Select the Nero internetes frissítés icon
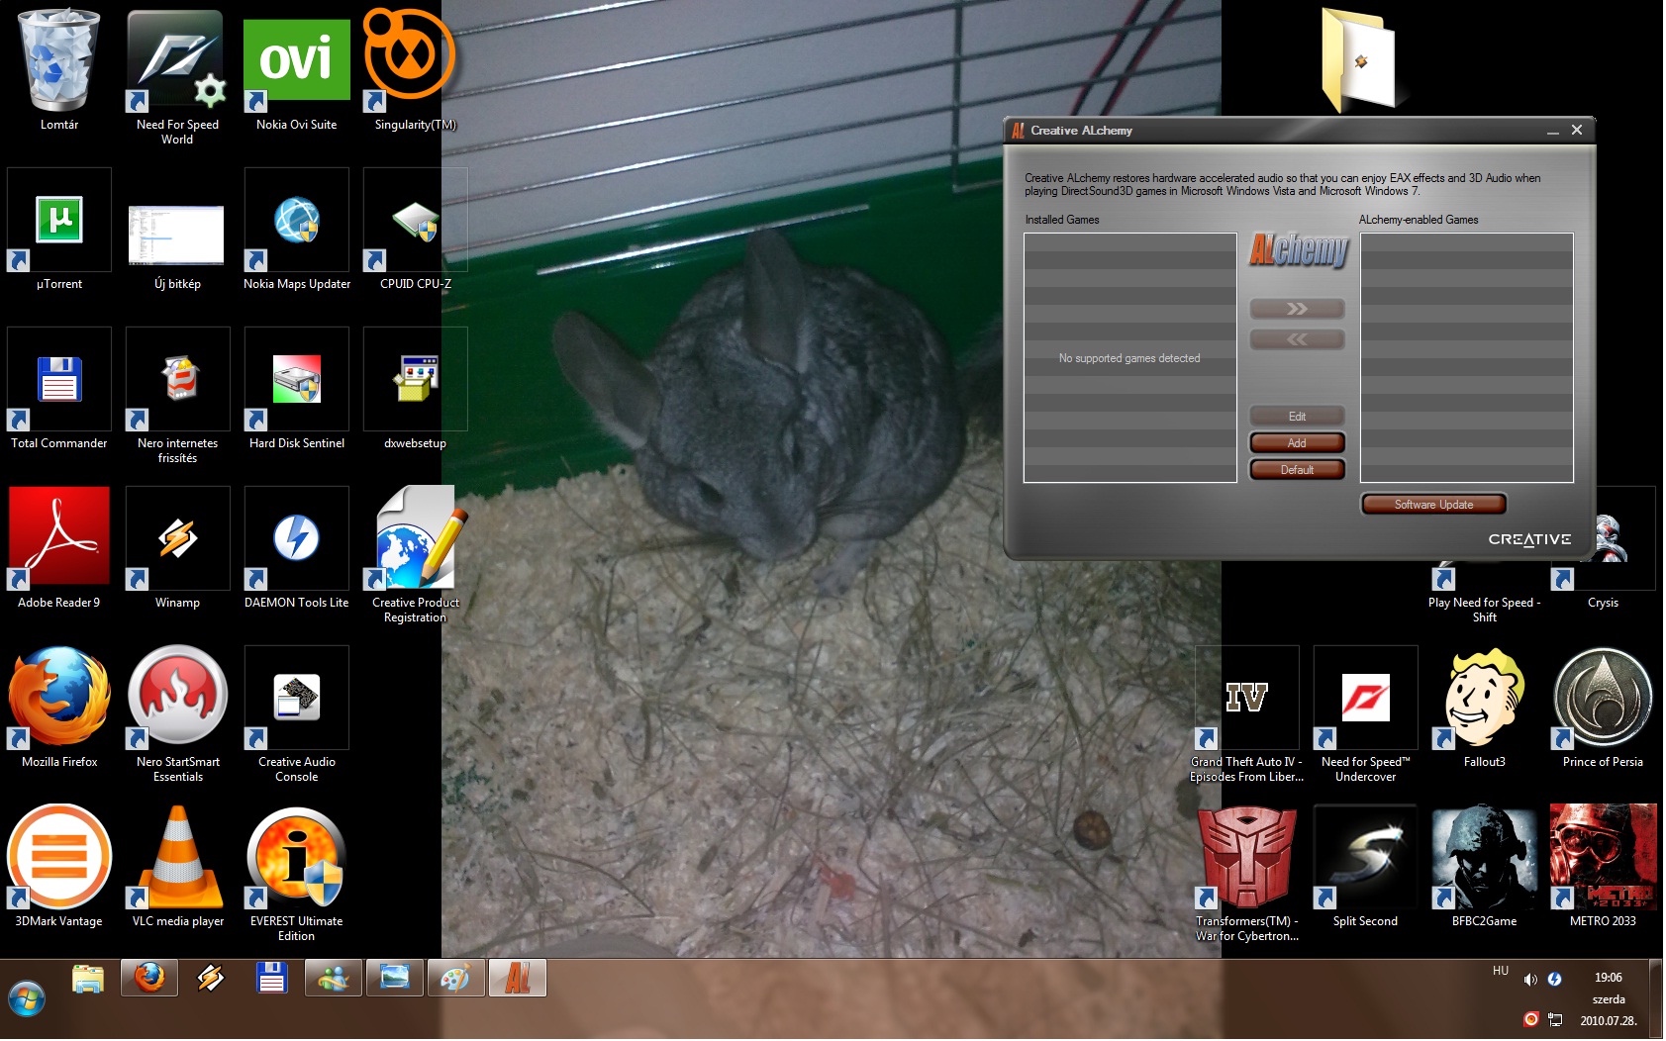This screenshot has width=1666, height=1041. click(177, 396)
